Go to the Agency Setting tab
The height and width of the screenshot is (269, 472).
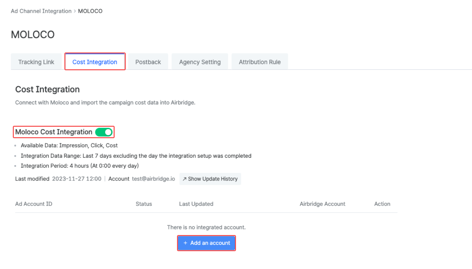(200, 62)
